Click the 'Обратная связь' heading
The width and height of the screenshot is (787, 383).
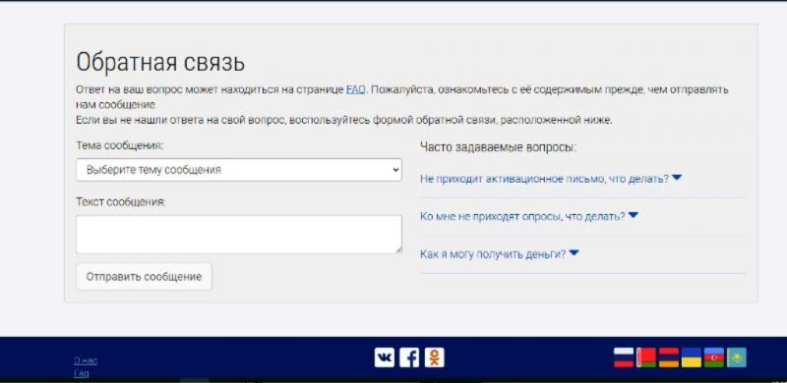pyautogui.click(x=160, y=62)
